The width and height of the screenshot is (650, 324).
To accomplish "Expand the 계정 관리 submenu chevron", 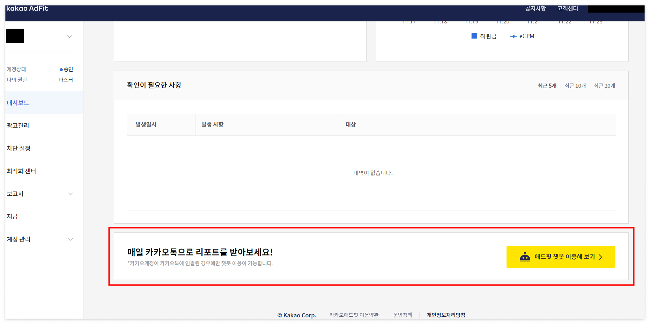I will 71,239.
